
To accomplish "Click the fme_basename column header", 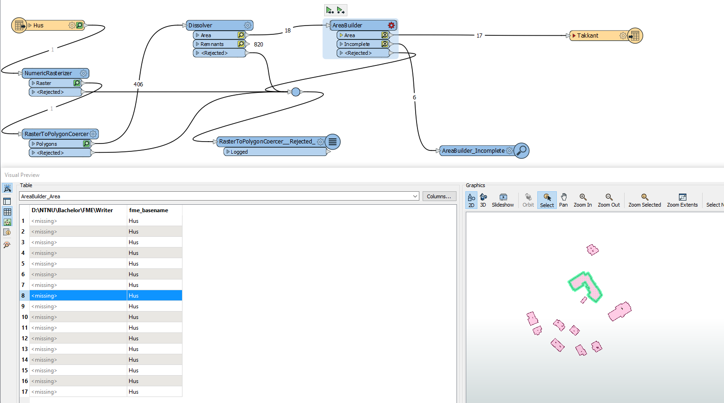I will [155, 210].
